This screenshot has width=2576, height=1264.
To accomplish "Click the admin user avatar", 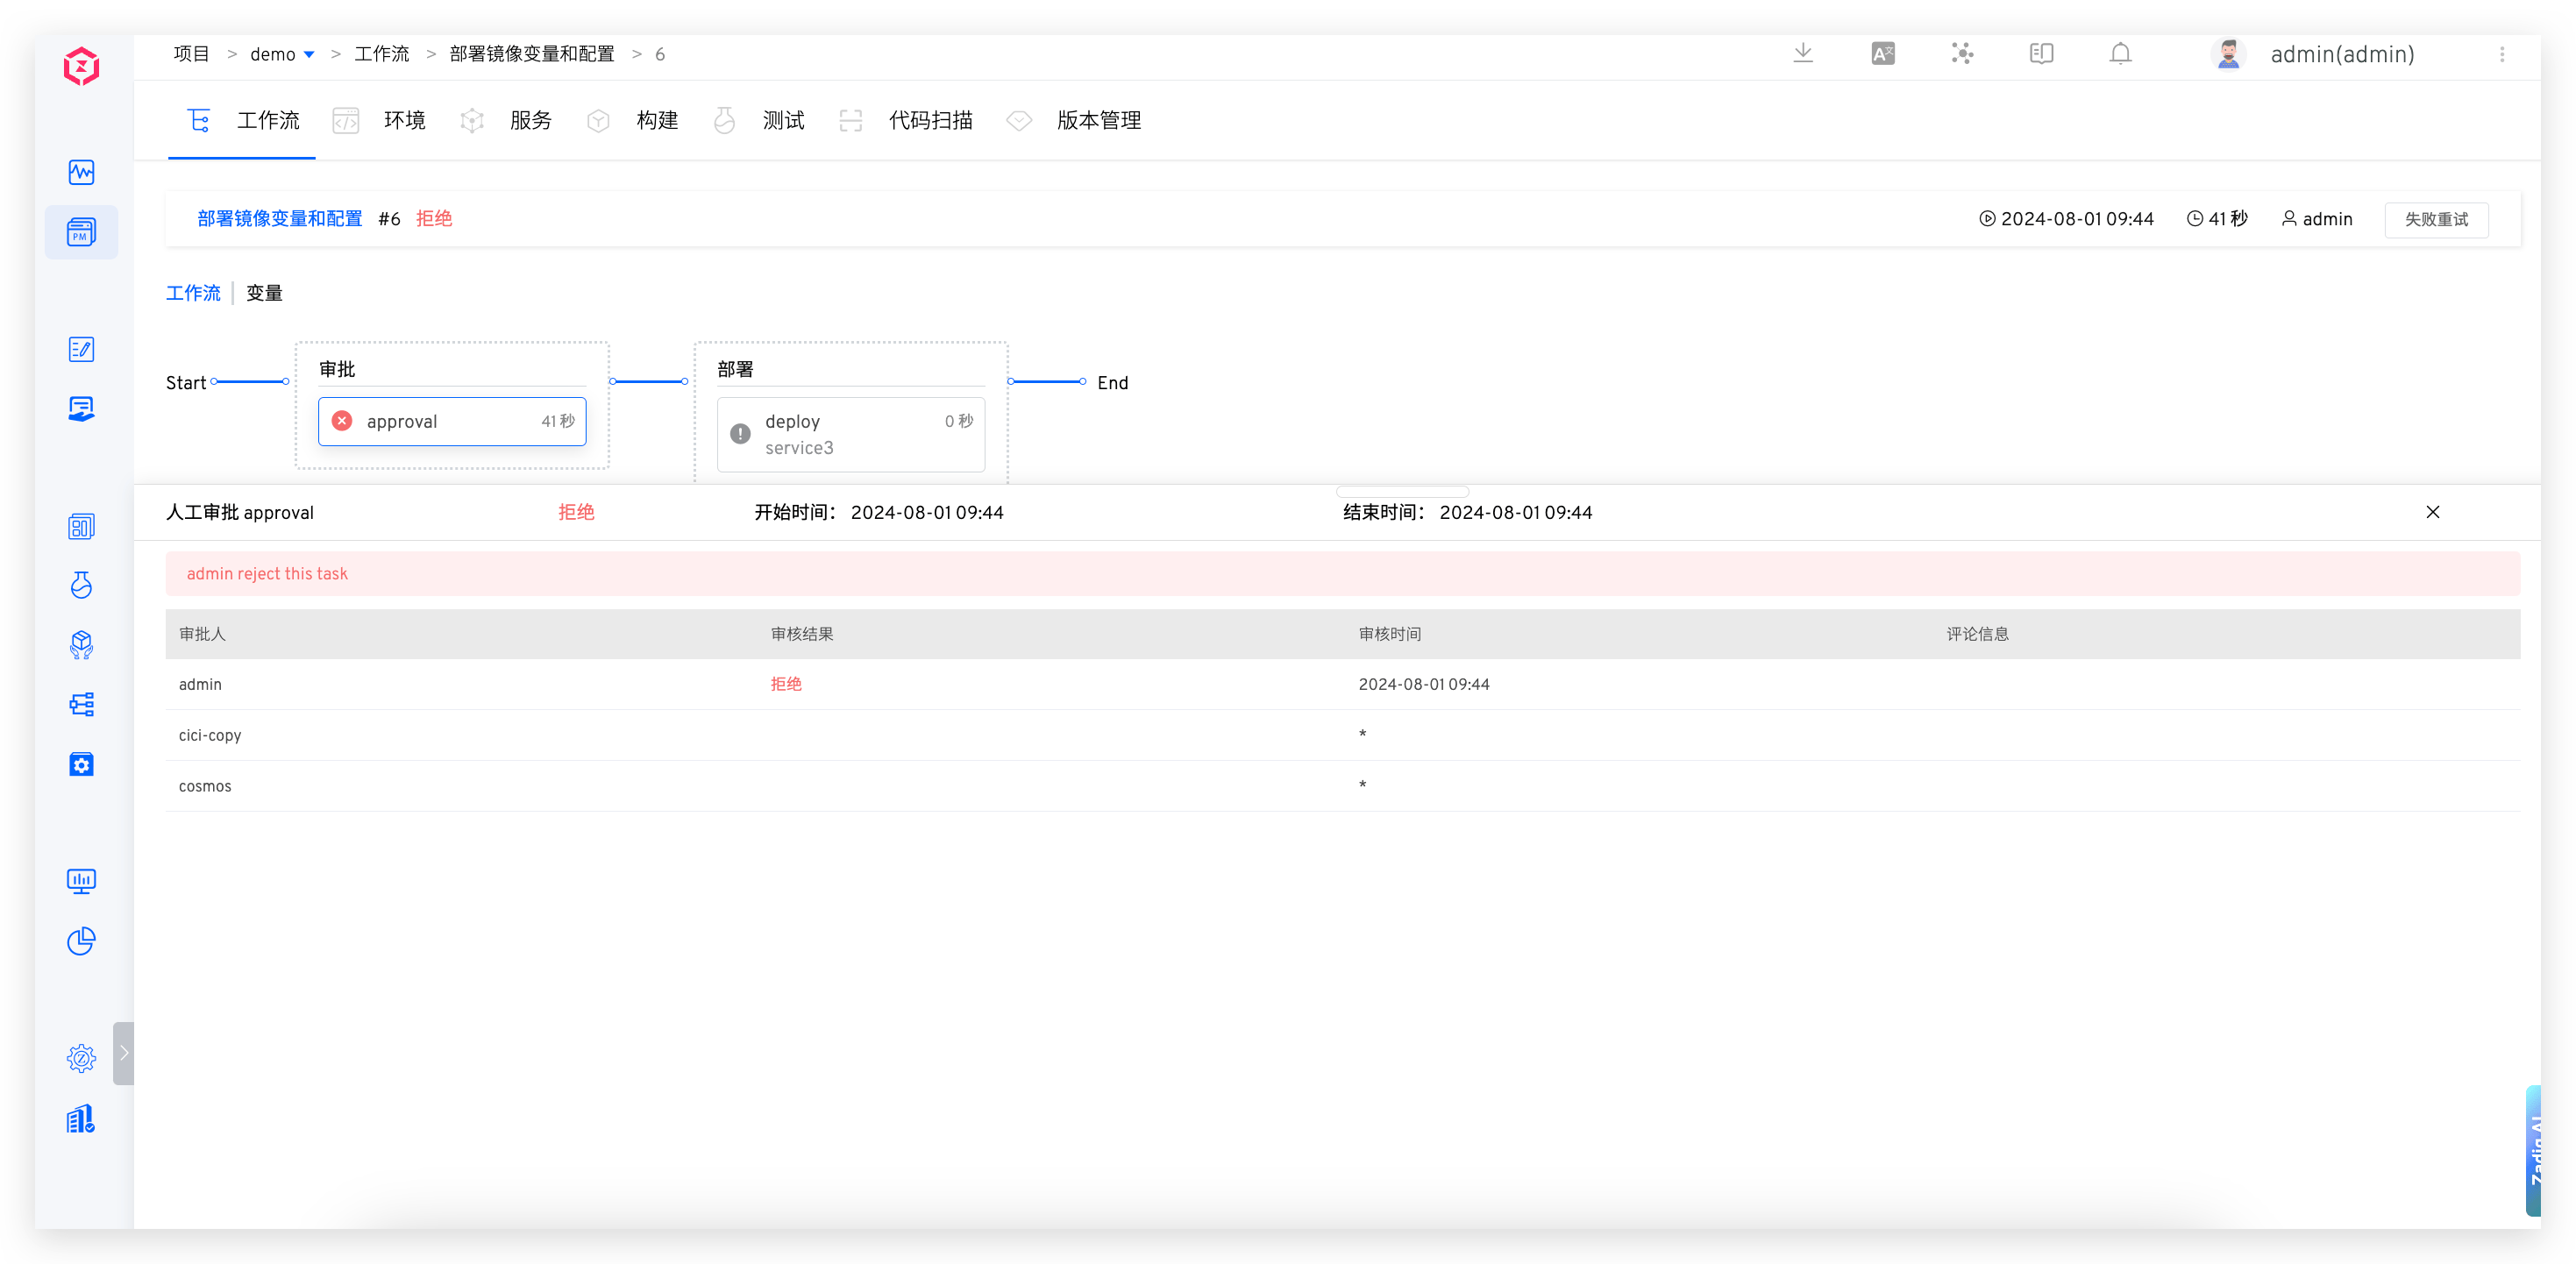I will click(2228, 54).
